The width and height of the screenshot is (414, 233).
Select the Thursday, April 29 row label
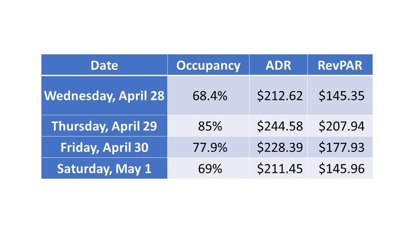point(104,126)
